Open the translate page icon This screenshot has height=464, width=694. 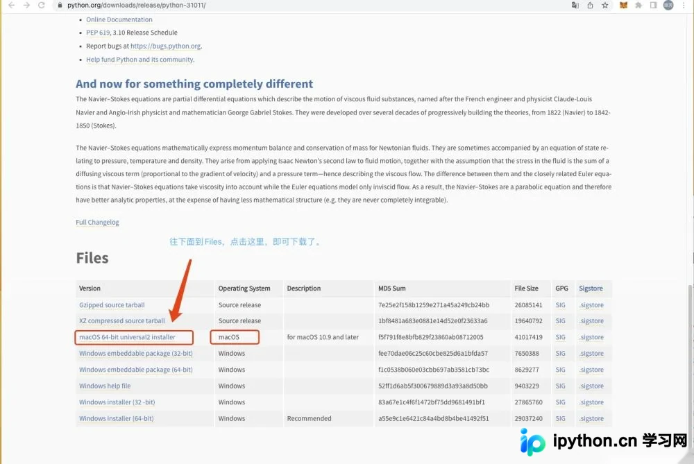(575, 6)
